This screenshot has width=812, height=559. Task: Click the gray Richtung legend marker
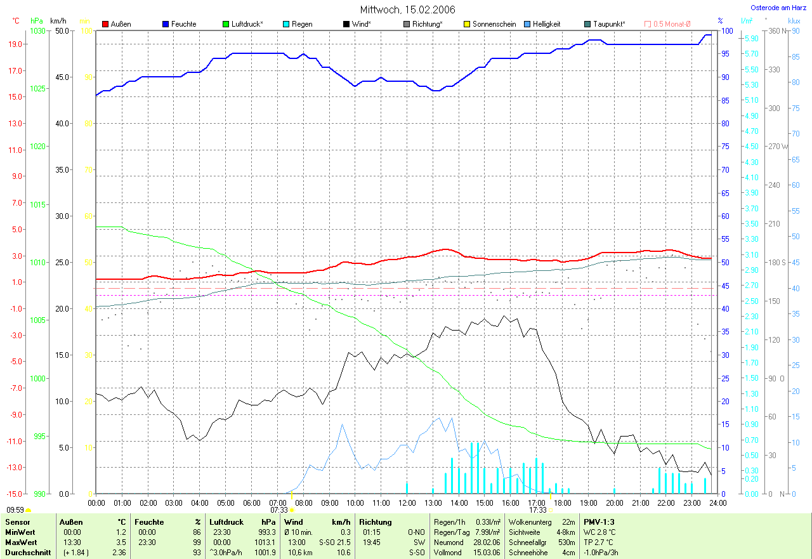coord(407,24)
